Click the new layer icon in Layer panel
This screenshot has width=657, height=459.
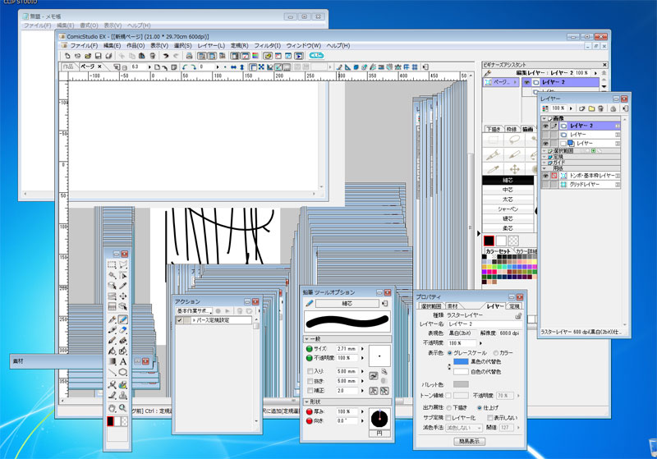coord(580,108)
